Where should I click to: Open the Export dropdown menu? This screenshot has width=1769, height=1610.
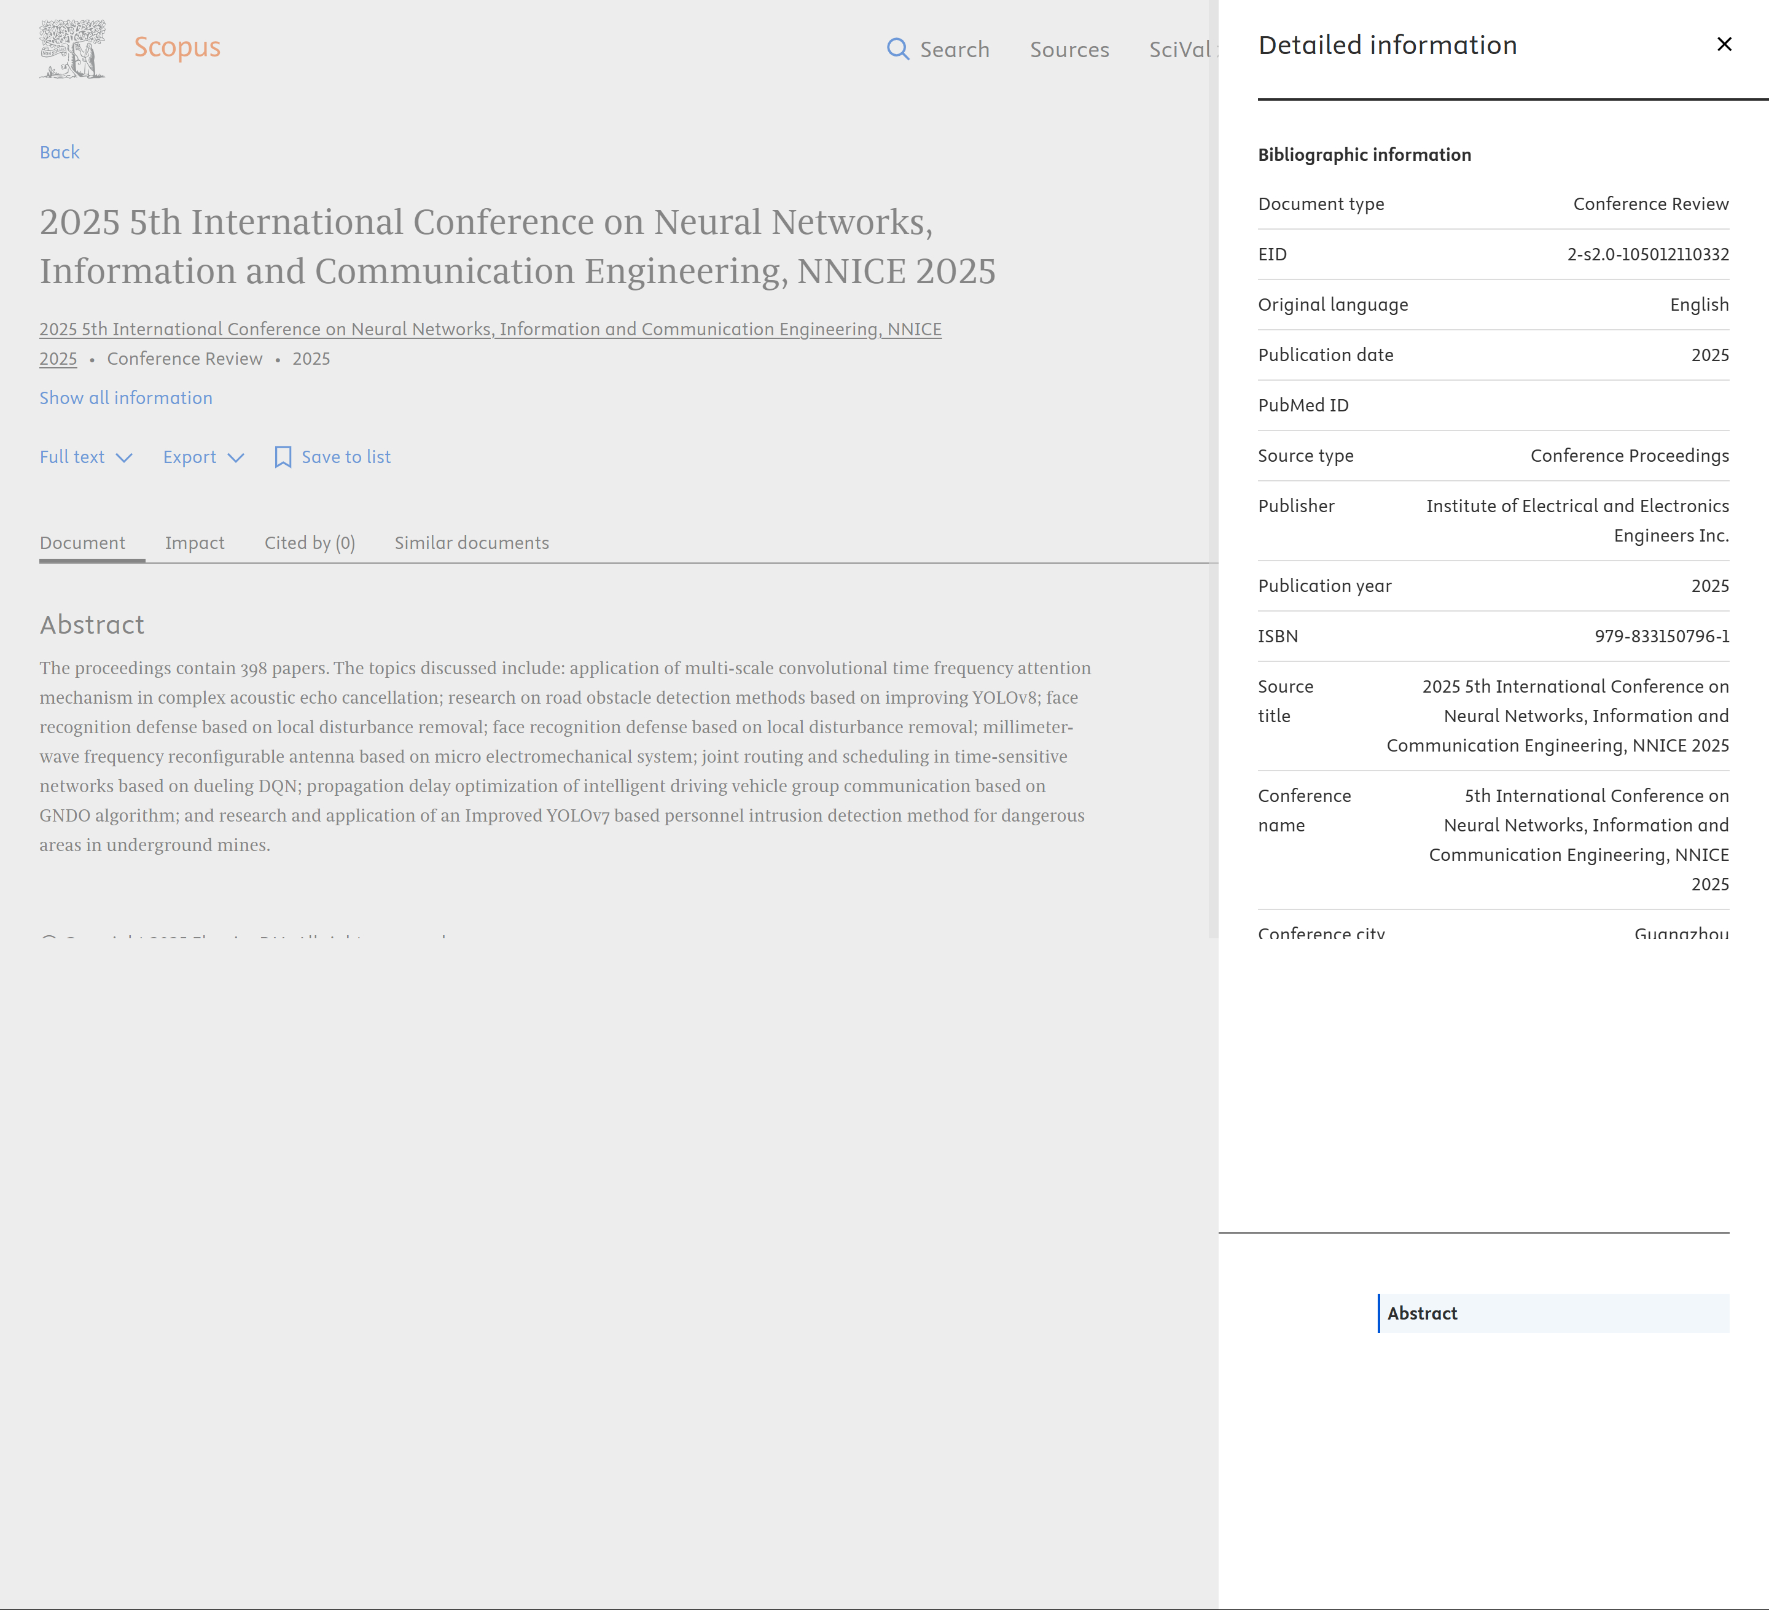click(x=203, y=457)
